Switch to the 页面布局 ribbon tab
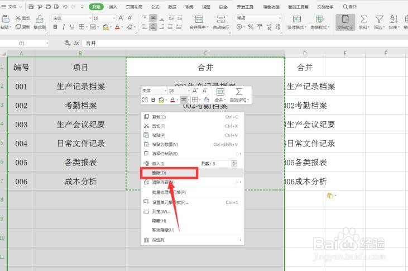Screen dimensions: 408x271 pyautogui.click(x=134, y=7)
